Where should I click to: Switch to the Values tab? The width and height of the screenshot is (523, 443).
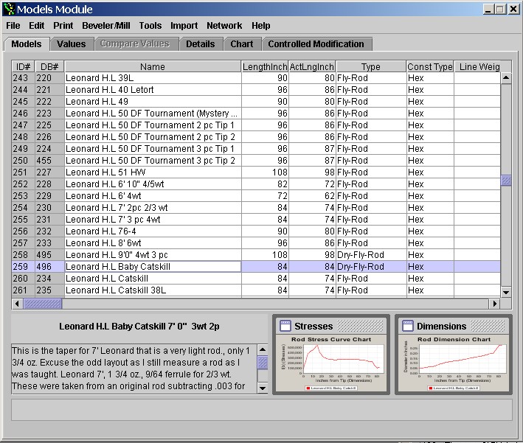72,44
